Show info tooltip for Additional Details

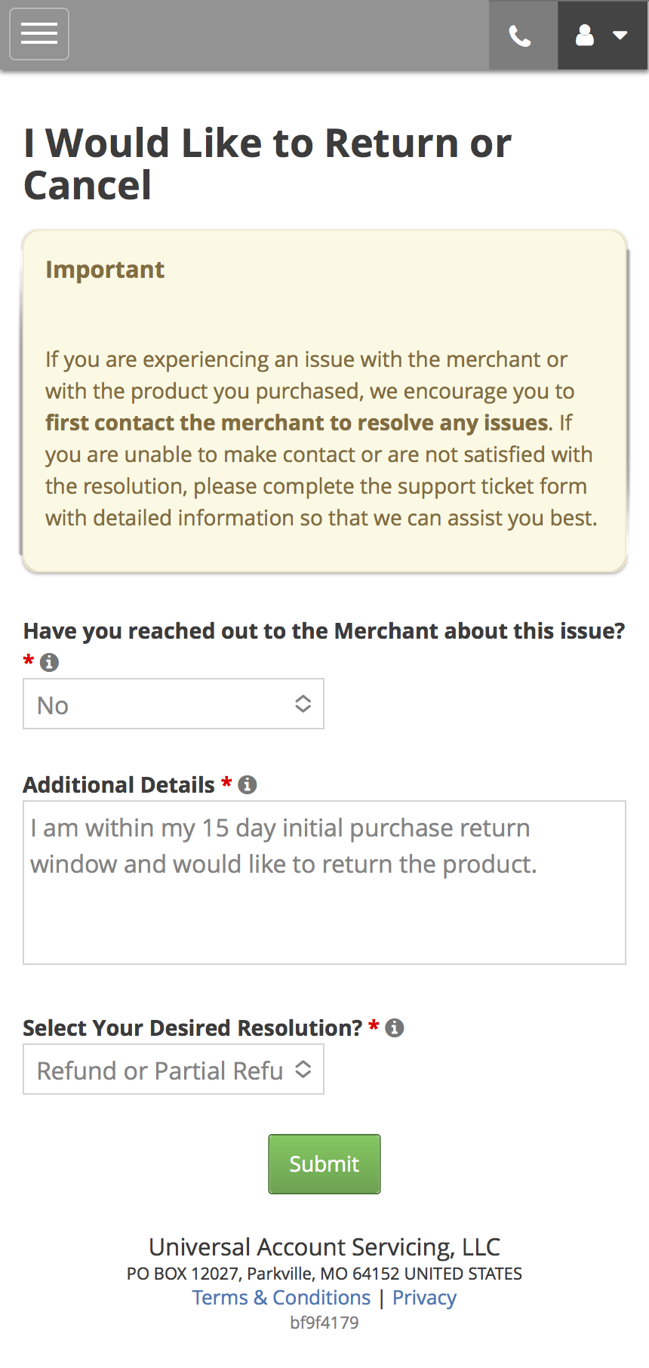(x=248, y=785)
